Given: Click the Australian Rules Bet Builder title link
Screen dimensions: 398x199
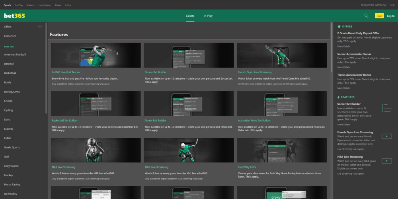Looking at the screenshot, I should click(x=254, y=121).
